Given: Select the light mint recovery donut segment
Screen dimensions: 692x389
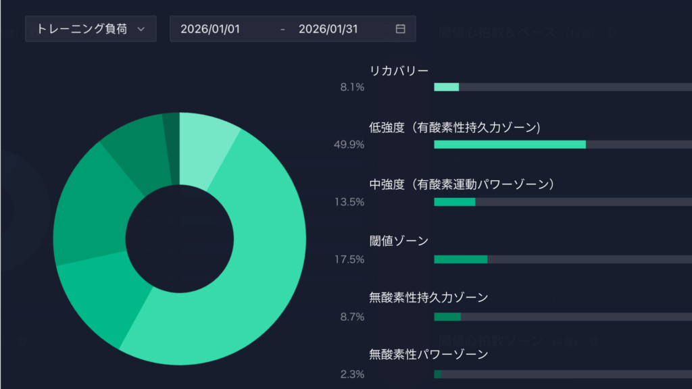Looking at the screenshot, I should (206, 149).
